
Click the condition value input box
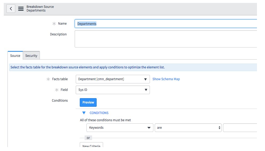click(240, 128)
